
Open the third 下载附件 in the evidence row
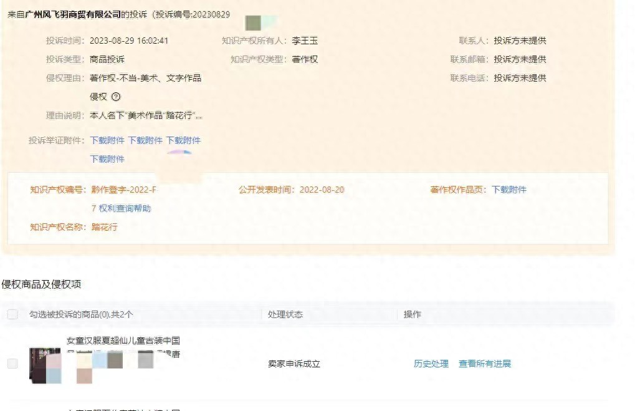[x=183, y=140]
